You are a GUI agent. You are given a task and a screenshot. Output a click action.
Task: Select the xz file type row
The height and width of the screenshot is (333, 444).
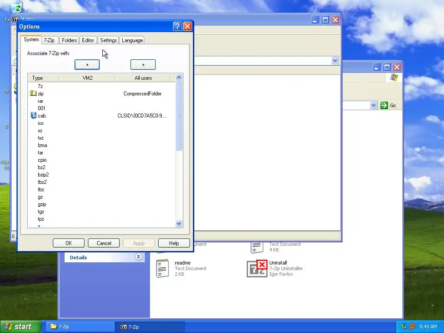coord(101,131)
